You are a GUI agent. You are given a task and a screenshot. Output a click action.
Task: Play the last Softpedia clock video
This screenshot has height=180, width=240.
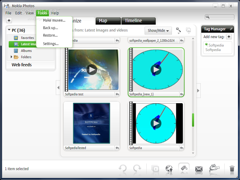click(x=156, y=123)
